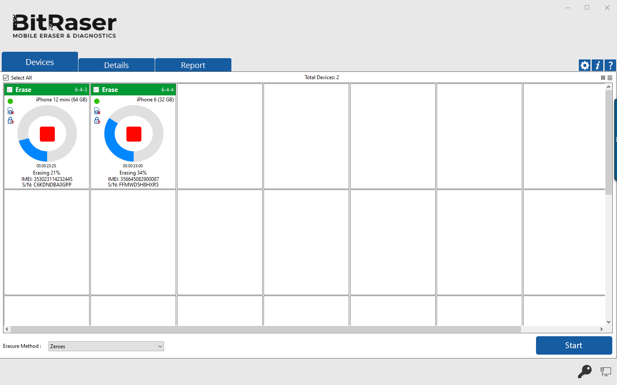
Task: Click the scroll down arrow
Action: pyautogui.click(x=608, y=322)
